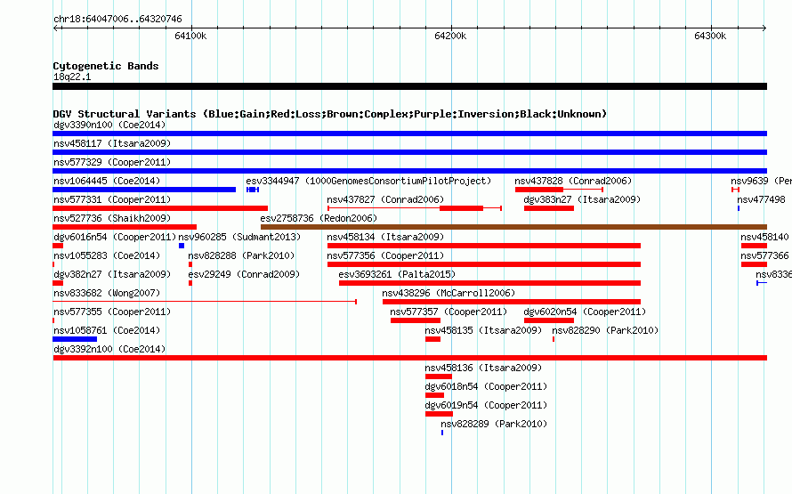
Task: Click the 64300k ruler mark
Action: tap(710, 36)
